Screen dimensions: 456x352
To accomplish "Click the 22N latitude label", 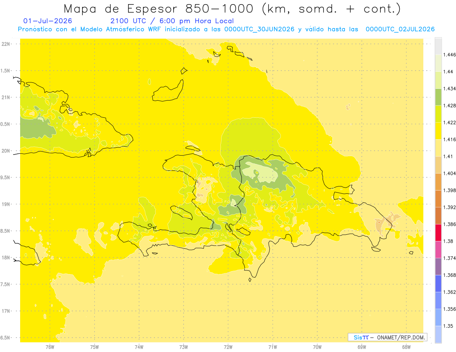I will click(6, 44).
